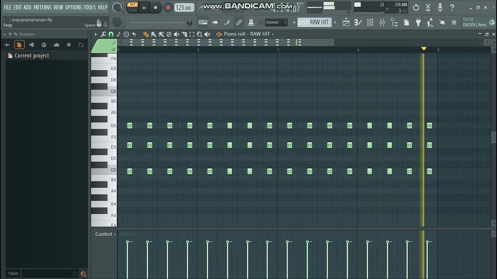
Task: Switch PAT/SONG playback mode
Action: [x=132, y=7]
